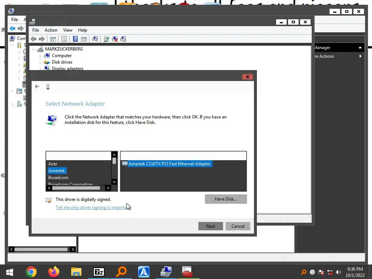
Task: Click orange magnifier icon in system tray
Action: point(304,272)
